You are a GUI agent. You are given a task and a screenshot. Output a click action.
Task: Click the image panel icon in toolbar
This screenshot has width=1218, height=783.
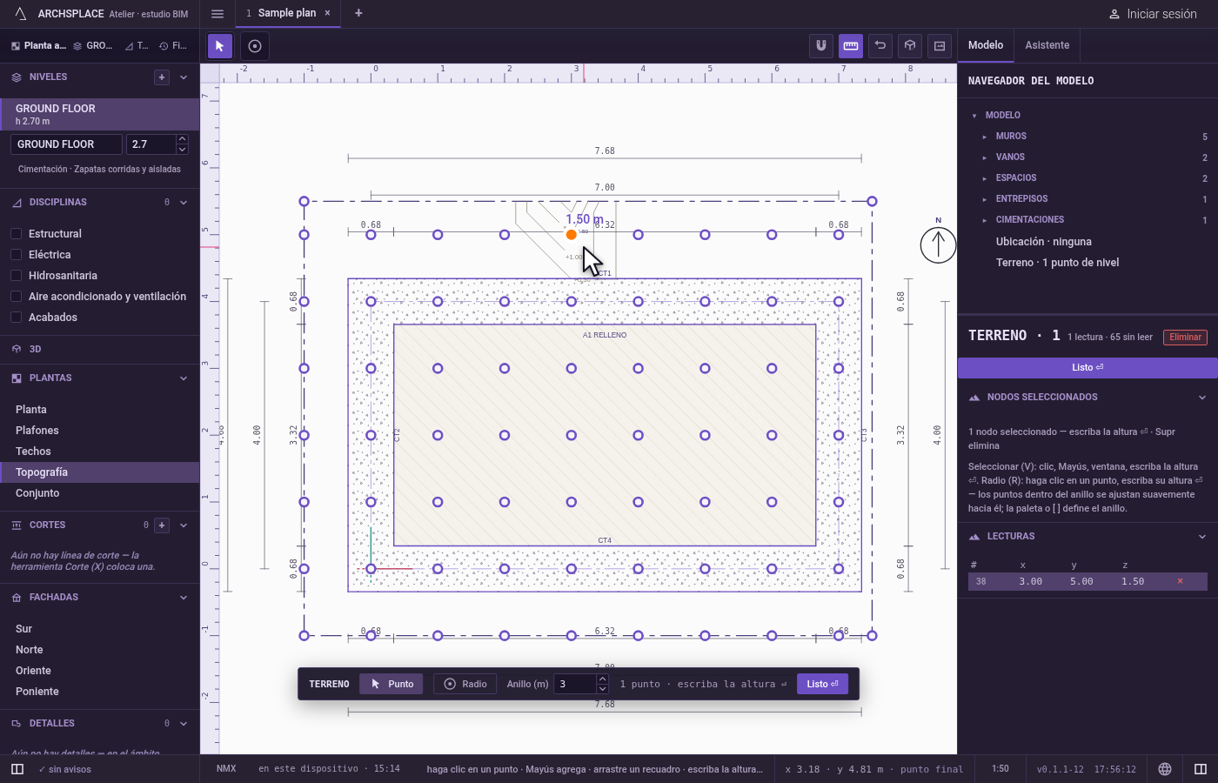point(940,46)
